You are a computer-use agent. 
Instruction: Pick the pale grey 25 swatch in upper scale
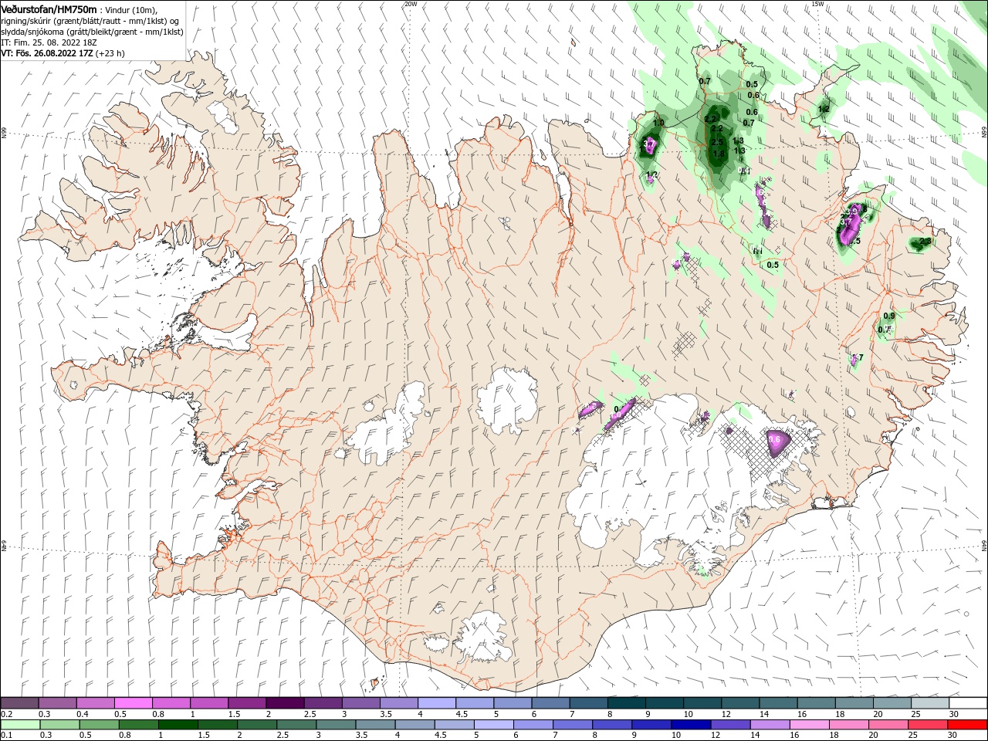tap(929, 703)
